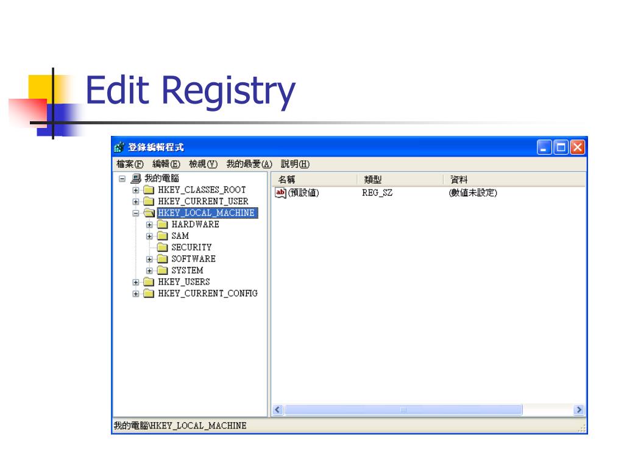Click the SOFTWARE folder icon
The width and height of the screenshot is (624, 468).
click(162, 259)
